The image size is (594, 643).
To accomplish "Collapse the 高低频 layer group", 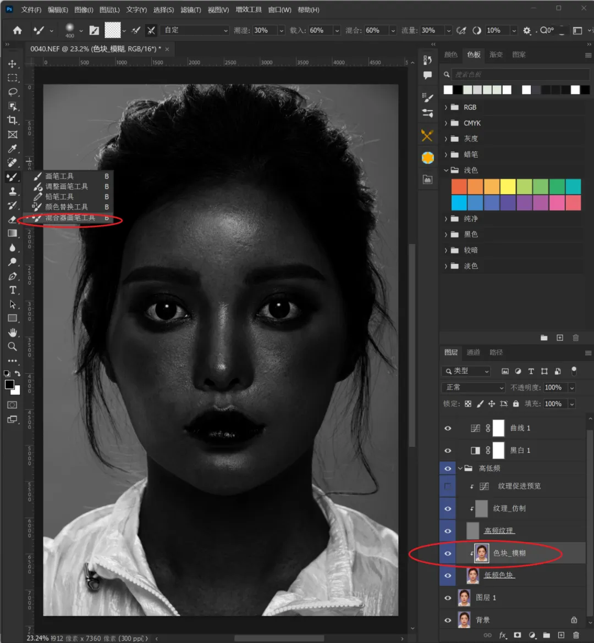I will (460, 468).
